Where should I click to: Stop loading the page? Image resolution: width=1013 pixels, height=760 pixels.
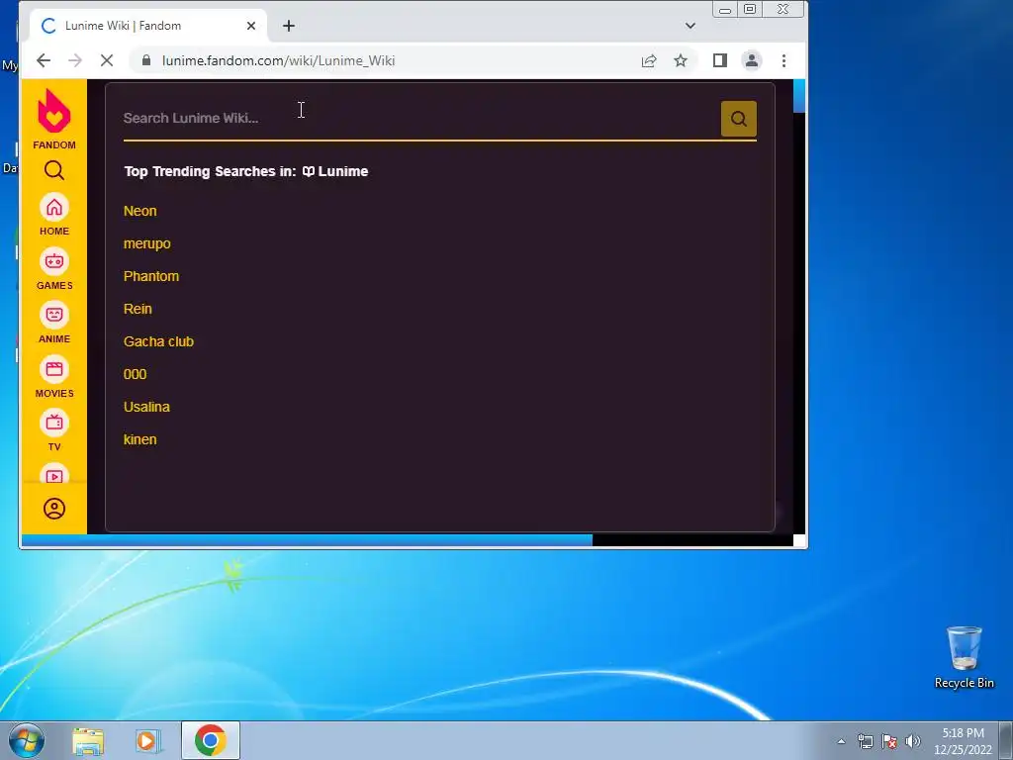[x=107, y=60]
